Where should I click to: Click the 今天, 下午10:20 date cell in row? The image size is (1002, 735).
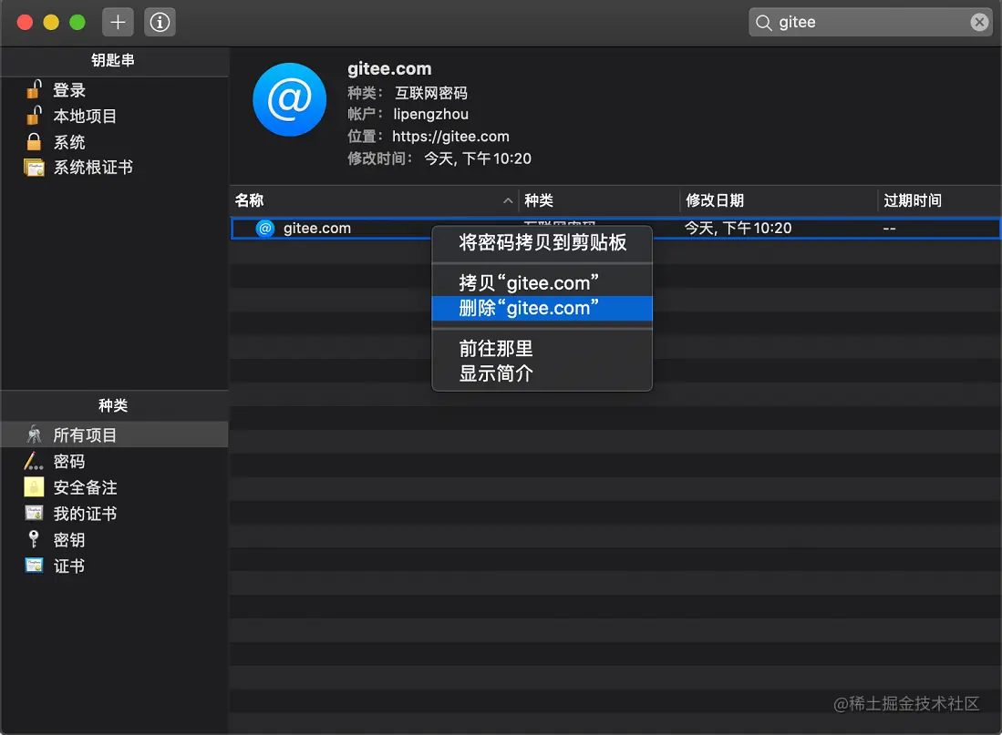739,228
